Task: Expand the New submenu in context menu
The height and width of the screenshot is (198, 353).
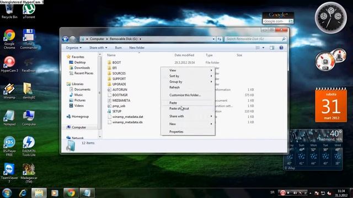Action: 188,124
